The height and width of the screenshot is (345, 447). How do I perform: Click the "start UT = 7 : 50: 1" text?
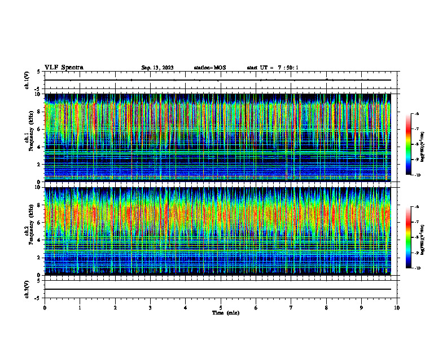tap(273, 68)
